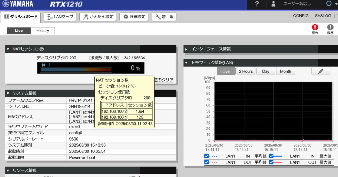Image resolution: width=338 pixels, height=177 pixels.
Task: Open the SYSLOG link
Action: pos(323,16)
